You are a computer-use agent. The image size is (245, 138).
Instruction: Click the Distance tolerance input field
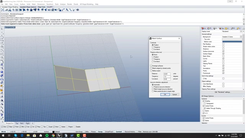coord(167,74)
